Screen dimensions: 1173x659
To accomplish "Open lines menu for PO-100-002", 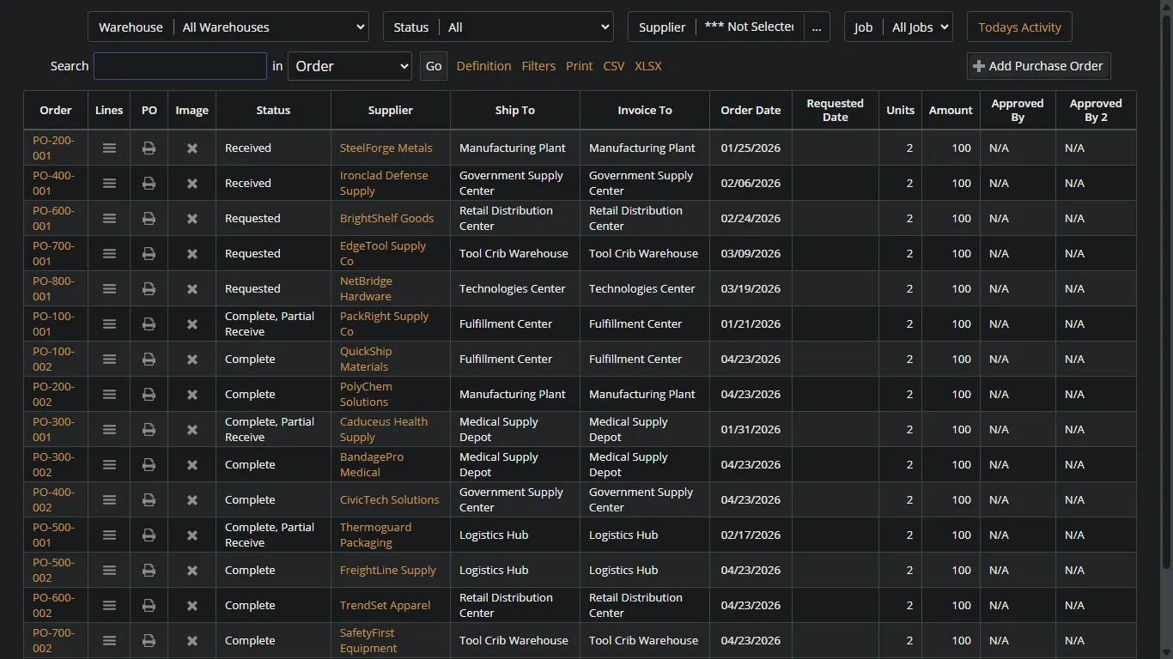I will coord(109,360).
